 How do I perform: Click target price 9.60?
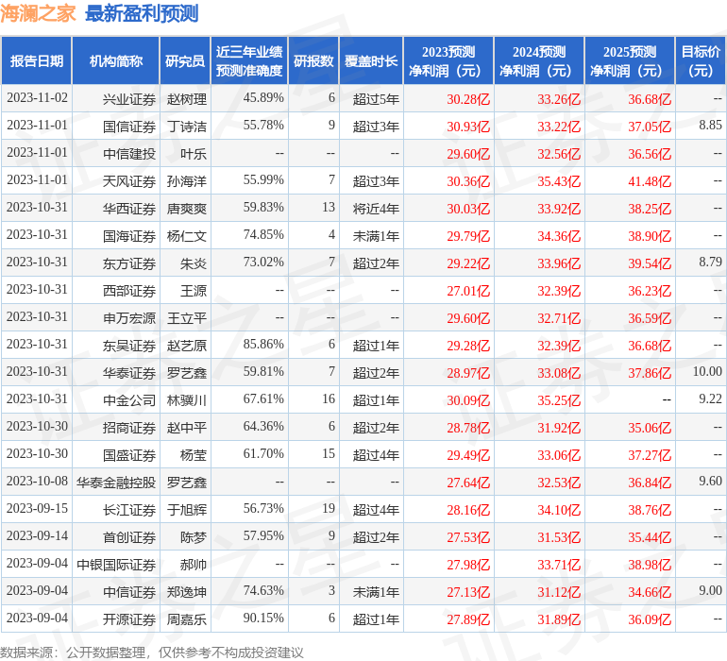point(710,481)
